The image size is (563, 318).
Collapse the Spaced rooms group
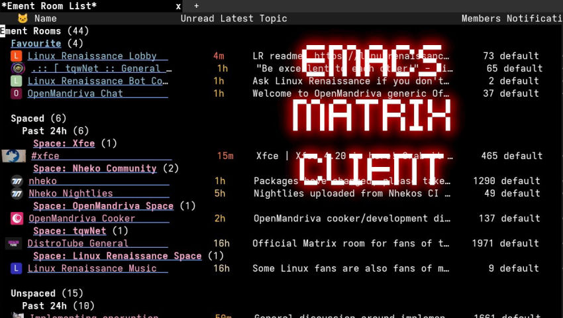[28, 119]
